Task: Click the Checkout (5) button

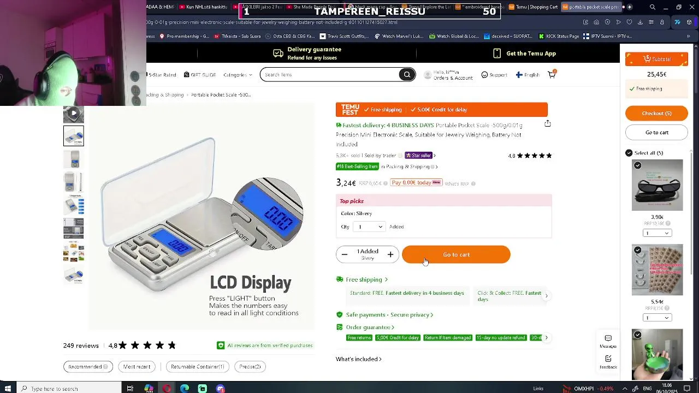Action: [656, 113]
